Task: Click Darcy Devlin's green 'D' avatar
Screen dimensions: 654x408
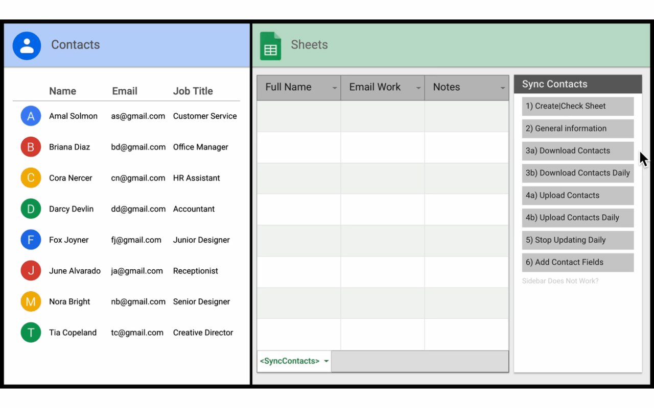Action: point(31,209)
